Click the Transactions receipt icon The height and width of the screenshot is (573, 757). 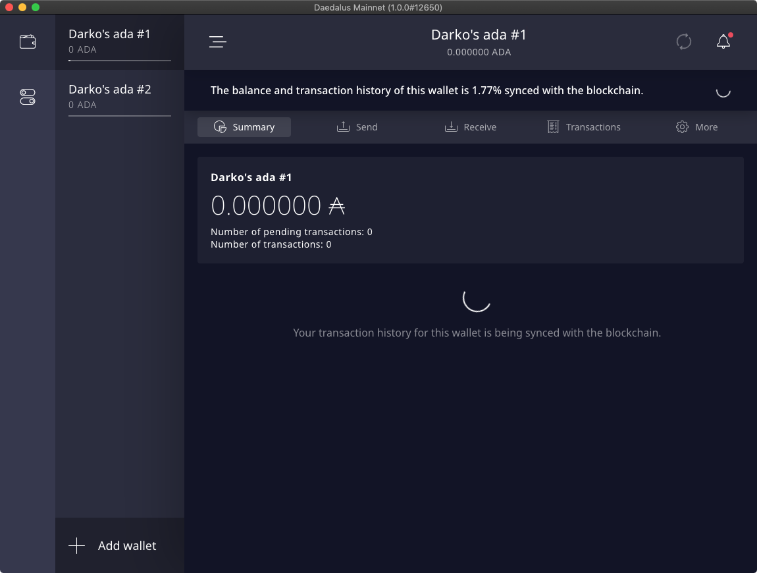tap(554, 127)
